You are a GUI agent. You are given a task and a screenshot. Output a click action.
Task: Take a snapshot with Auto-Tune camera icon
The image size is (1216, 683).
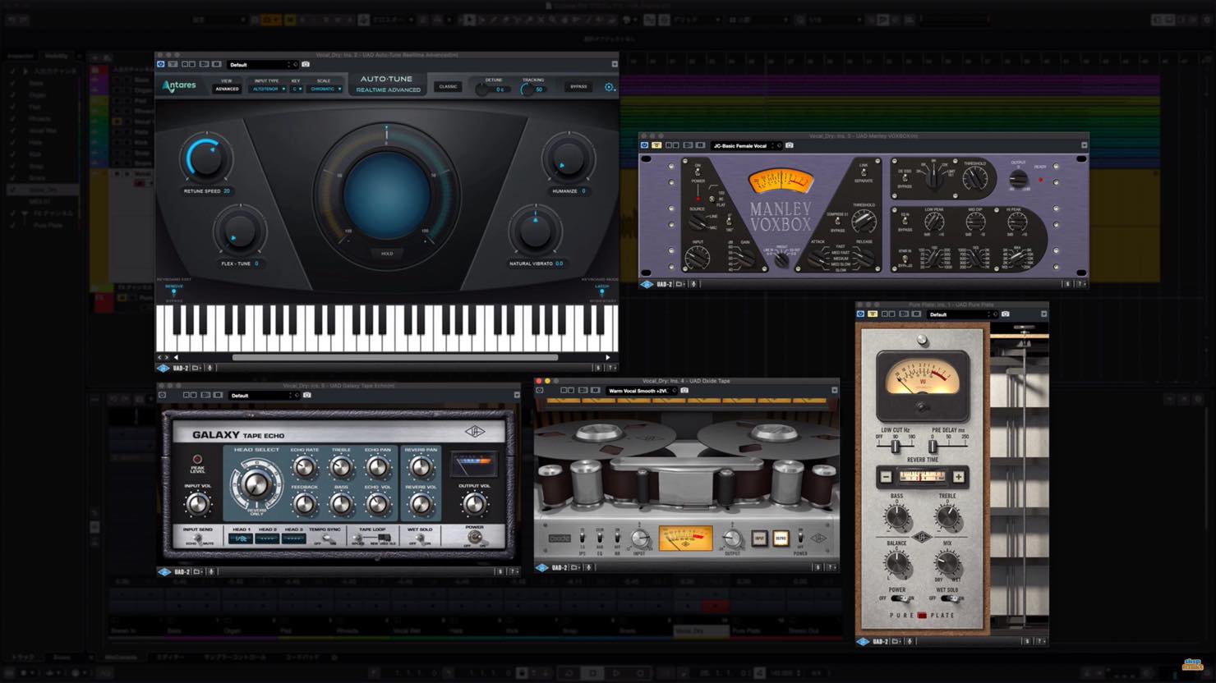306,64
